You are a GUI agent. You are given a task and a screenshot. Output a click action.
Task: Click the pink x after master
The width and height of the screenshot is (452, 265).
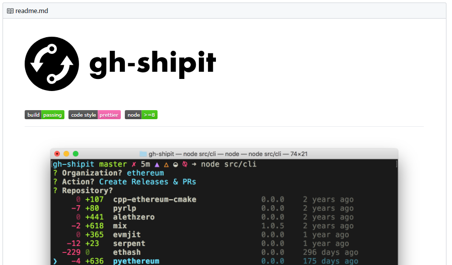coord(134,164)
